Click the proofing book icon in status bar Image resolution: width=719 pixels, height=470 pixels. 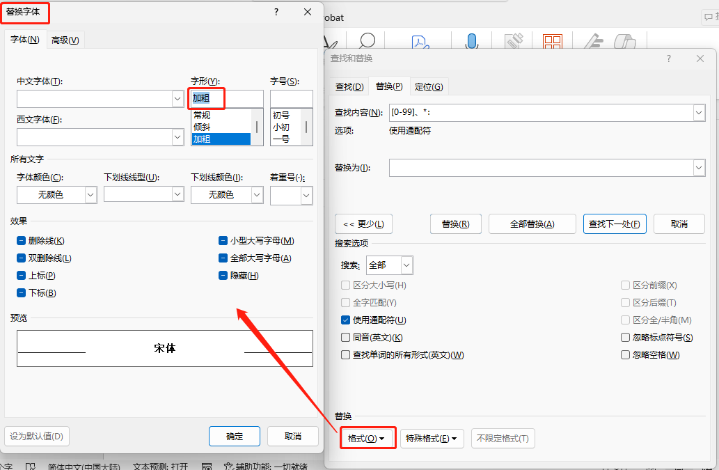[31, 467]
